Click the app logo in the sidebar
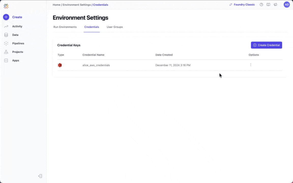This screenshot has height=183, width=293. coord(6,6)
